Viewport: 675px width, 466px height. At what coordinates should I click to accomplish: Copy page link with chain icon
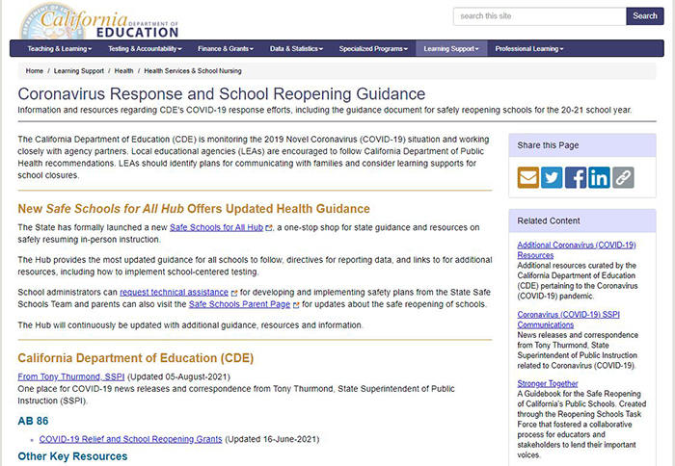pos(623,177)
